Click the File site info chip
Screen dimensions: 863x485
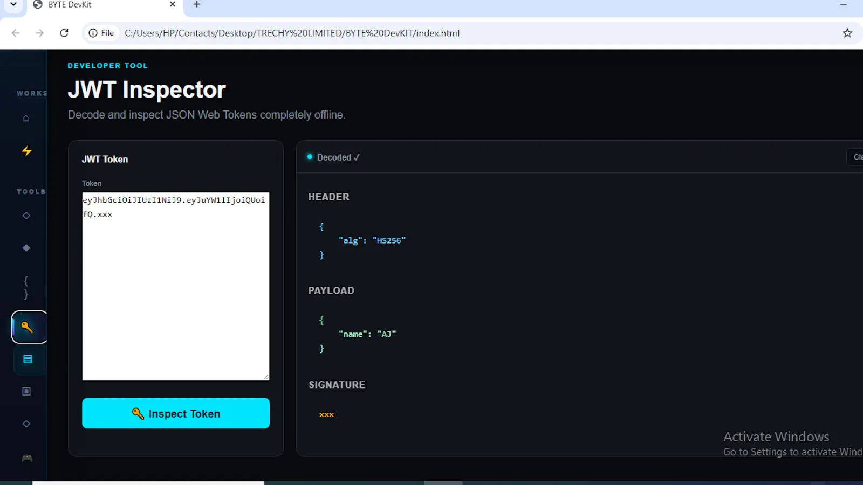pyautogui.click(x=101, y=33)
